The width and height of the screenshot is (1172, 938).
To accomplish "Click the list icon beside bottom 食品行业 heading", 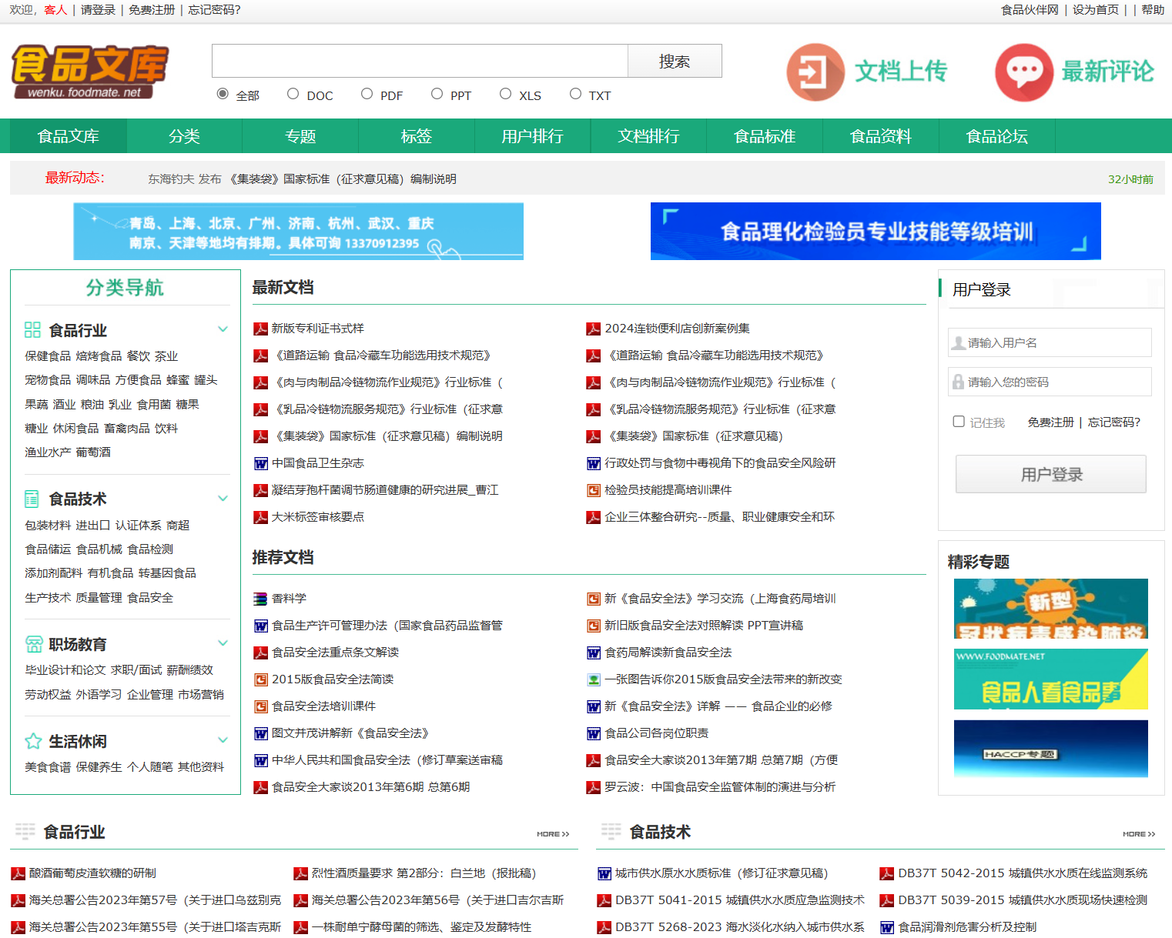I will [x=25, y=831].
